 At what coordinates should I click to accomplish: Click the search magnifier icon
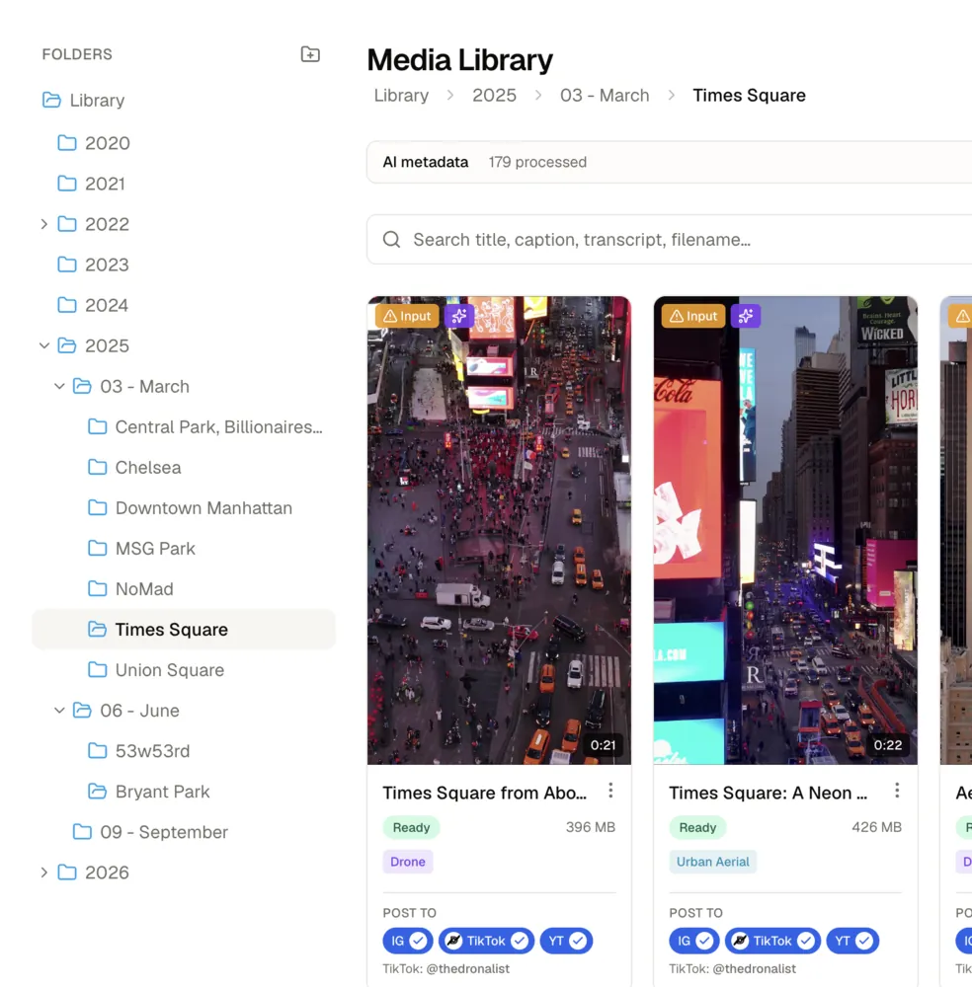tap(392, 239)
